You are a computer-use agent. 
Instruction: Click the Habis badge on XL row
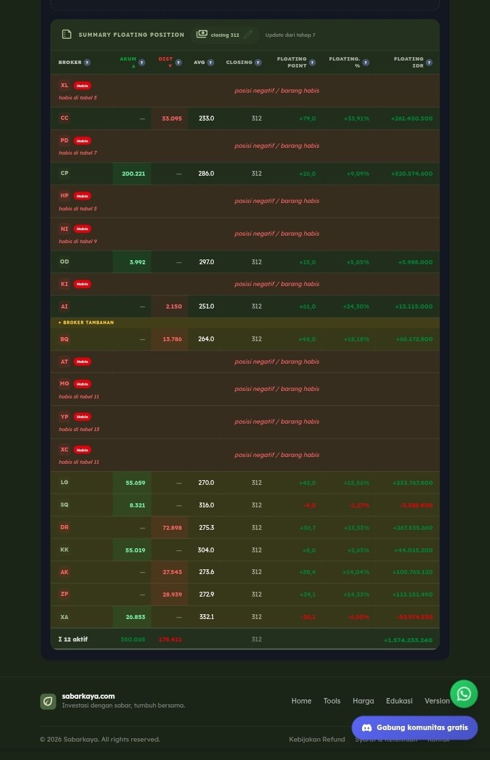82,86
